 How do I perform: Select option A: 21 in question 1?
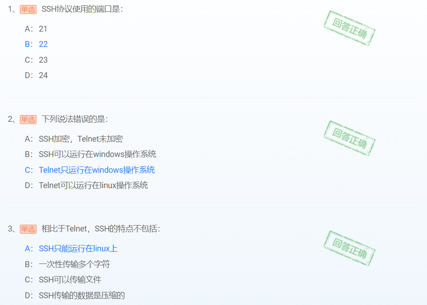pyautogui.click(x=36, y=29)
